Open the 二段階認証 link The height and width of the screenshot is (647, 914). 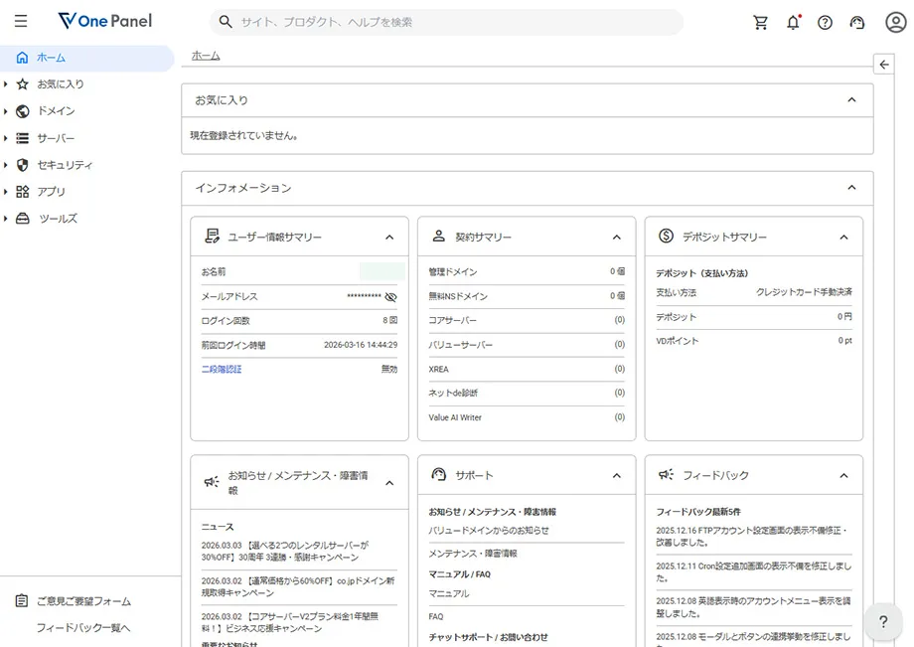(222, 369)
